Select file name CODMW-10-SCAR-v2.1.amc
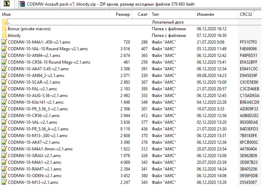This screenshot has width=262, height=187. click(x=34, y=82)
